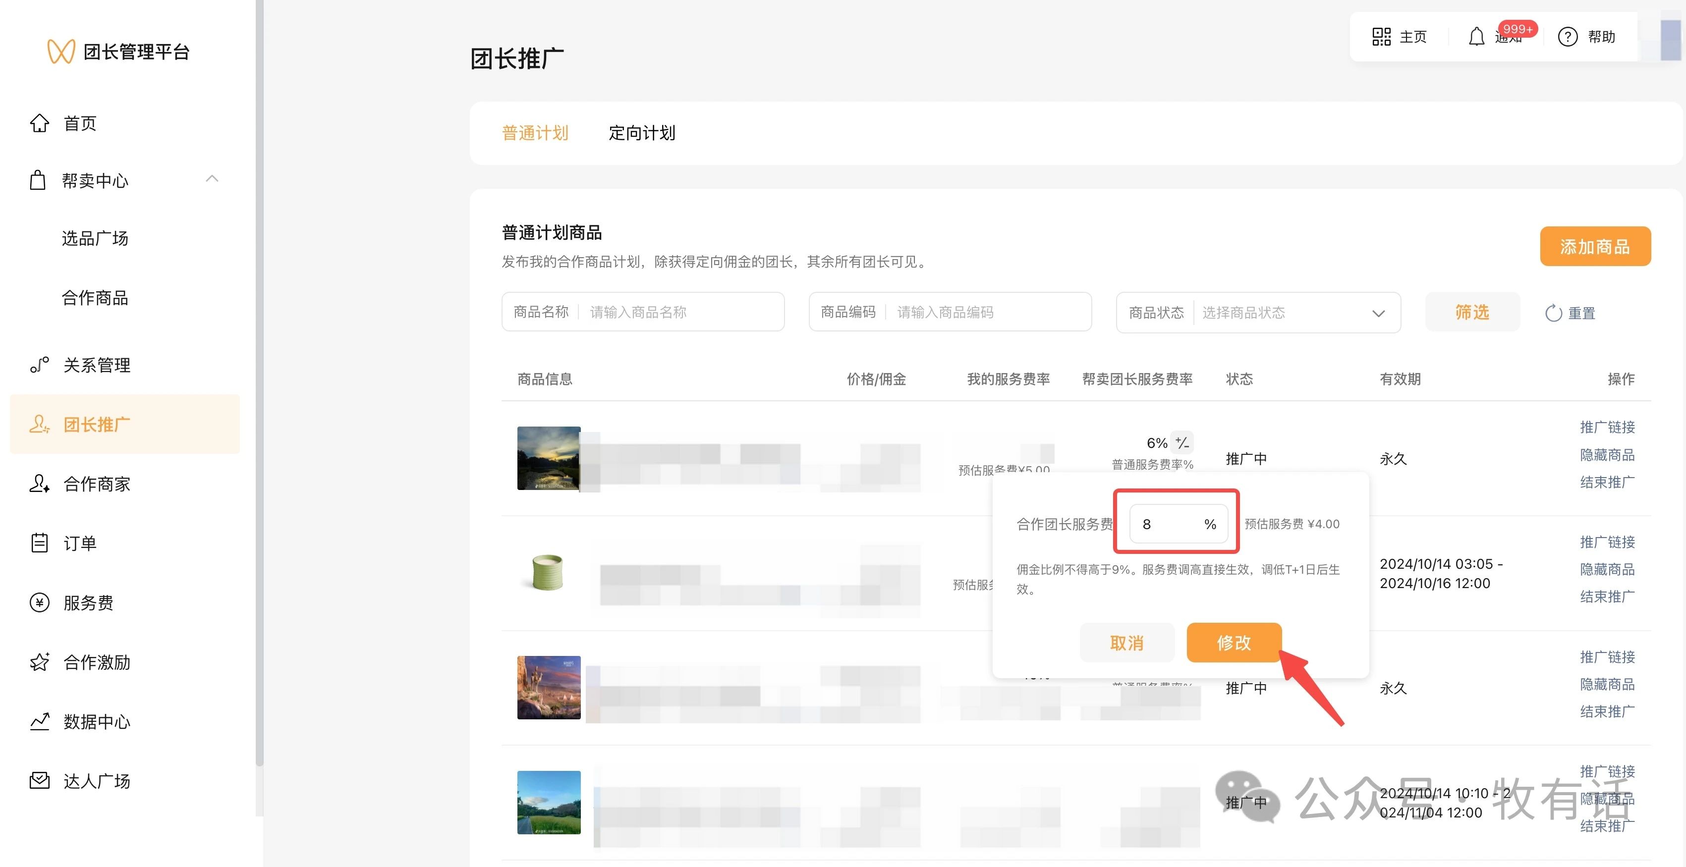Click 取消 in the popup

(x=1126, y=643)
